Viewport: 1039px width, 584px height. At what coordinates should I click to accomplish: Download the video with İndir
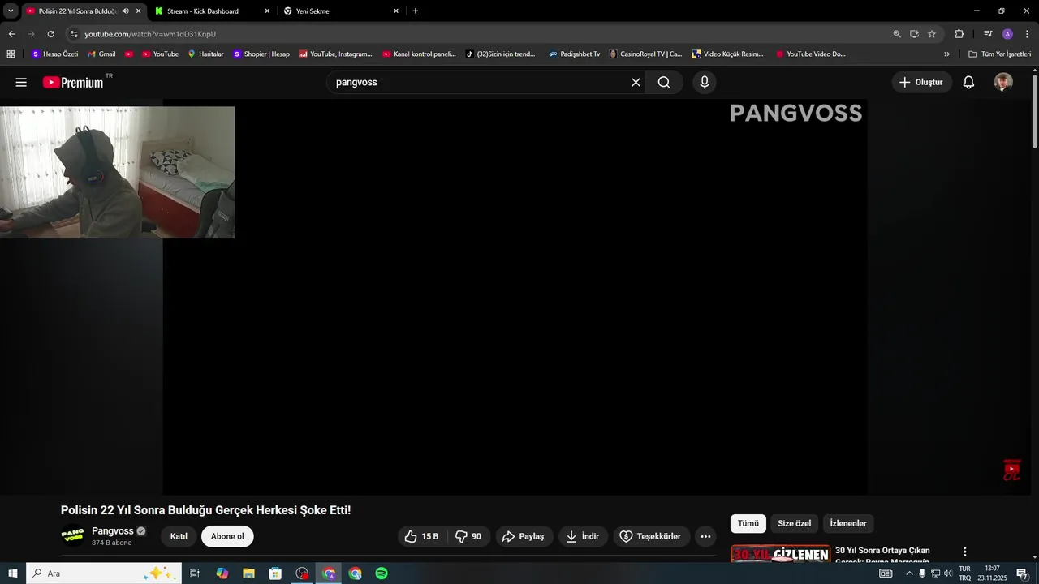coord(583,536)
